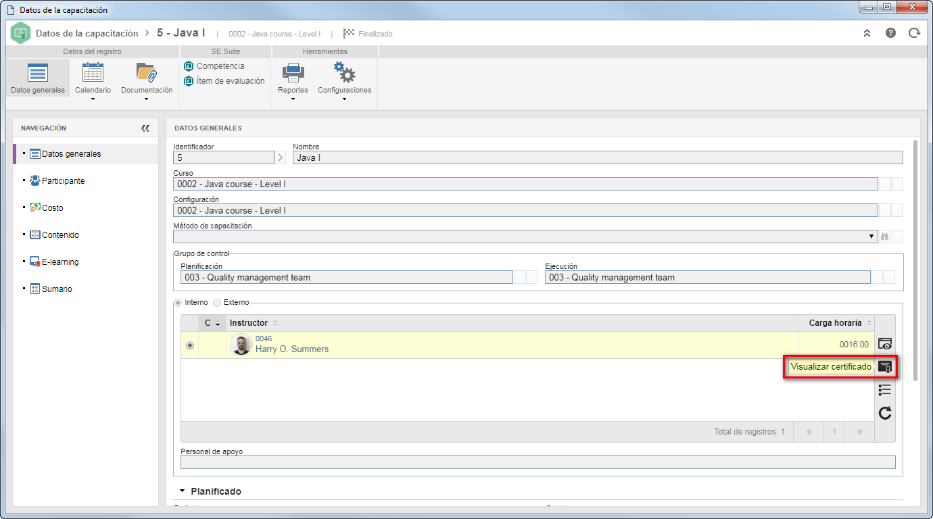Collapse the Navegación panel
The width and height of the screenshot is (933, 519).
[145, 128]
